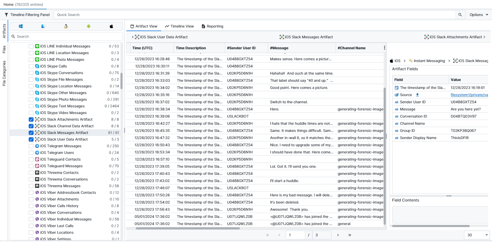This screenshot has height=242, width=492.
Task: Download the Source file via arrow icon
Action: 417,95
